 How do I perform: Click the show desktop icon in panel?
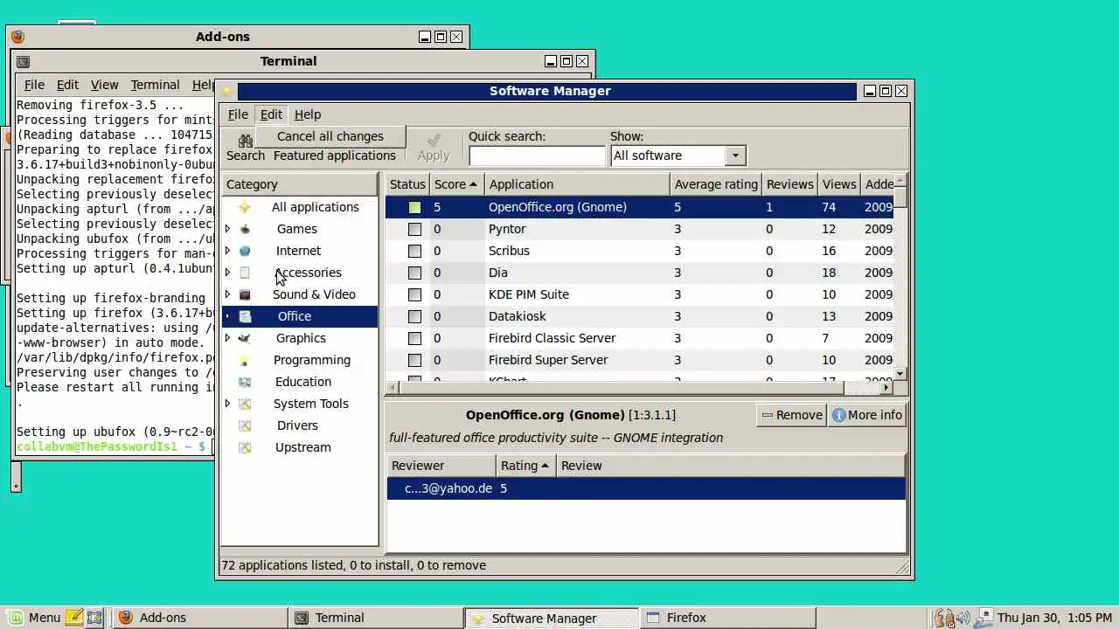(94, 618)
